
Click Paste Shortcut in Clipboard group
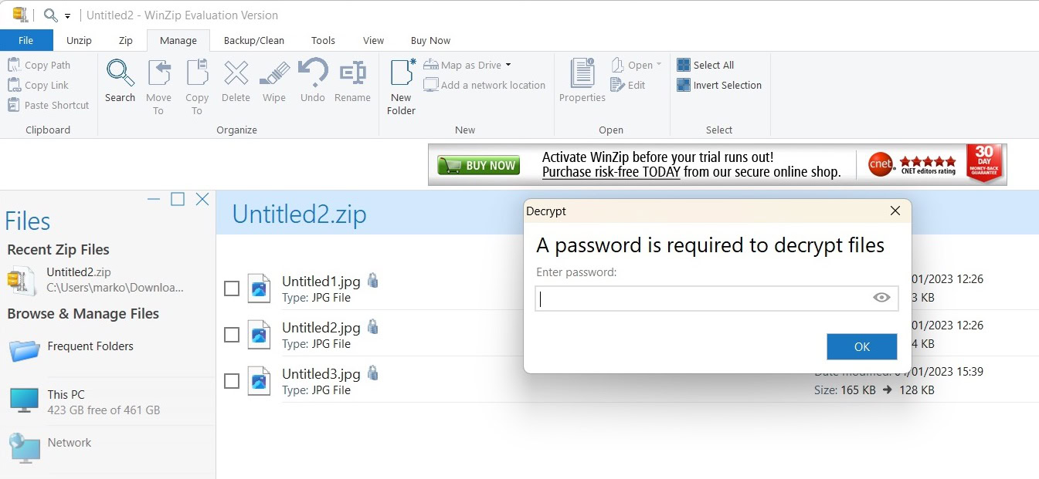coord(49,105)
